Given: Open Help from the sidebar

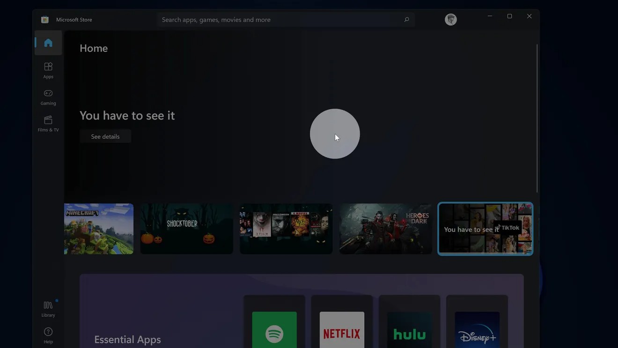Looking at the screenshot, I should click(x=48, y=336).
